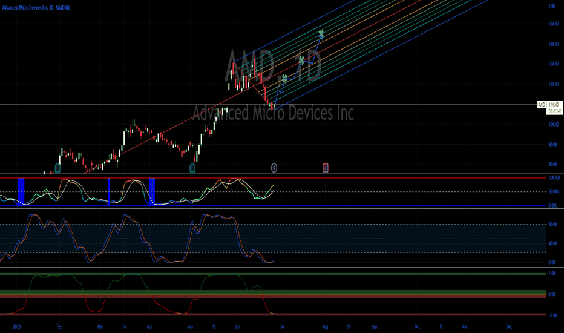Viewport: 564px width, 333px height.
Task: Click the 90.00 price axis label
Action: pyautogui.click(x=553, y=144)
